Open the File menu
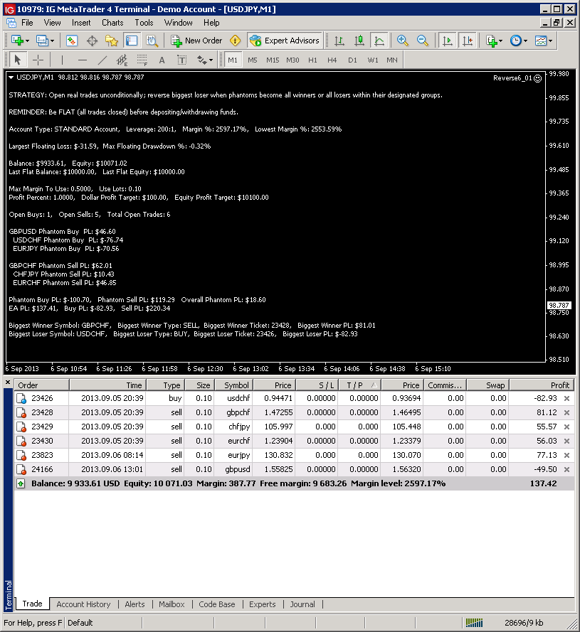The image size is (580, 632). (x=27, y=23)
